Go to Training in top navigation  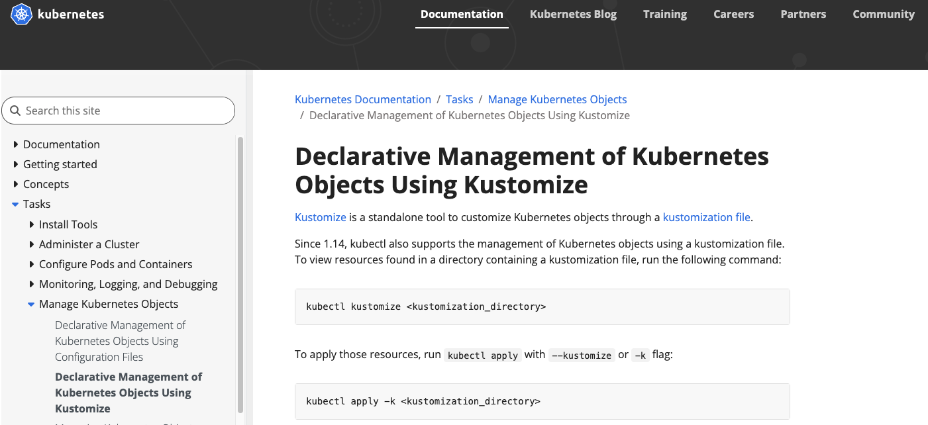pyautogui.click(x=665, y=14)
